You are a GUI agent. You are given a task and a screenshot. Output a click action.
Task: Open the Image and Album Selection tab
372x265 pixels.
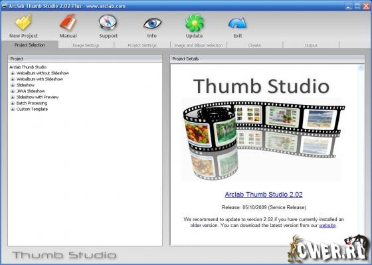coord(199,45)
